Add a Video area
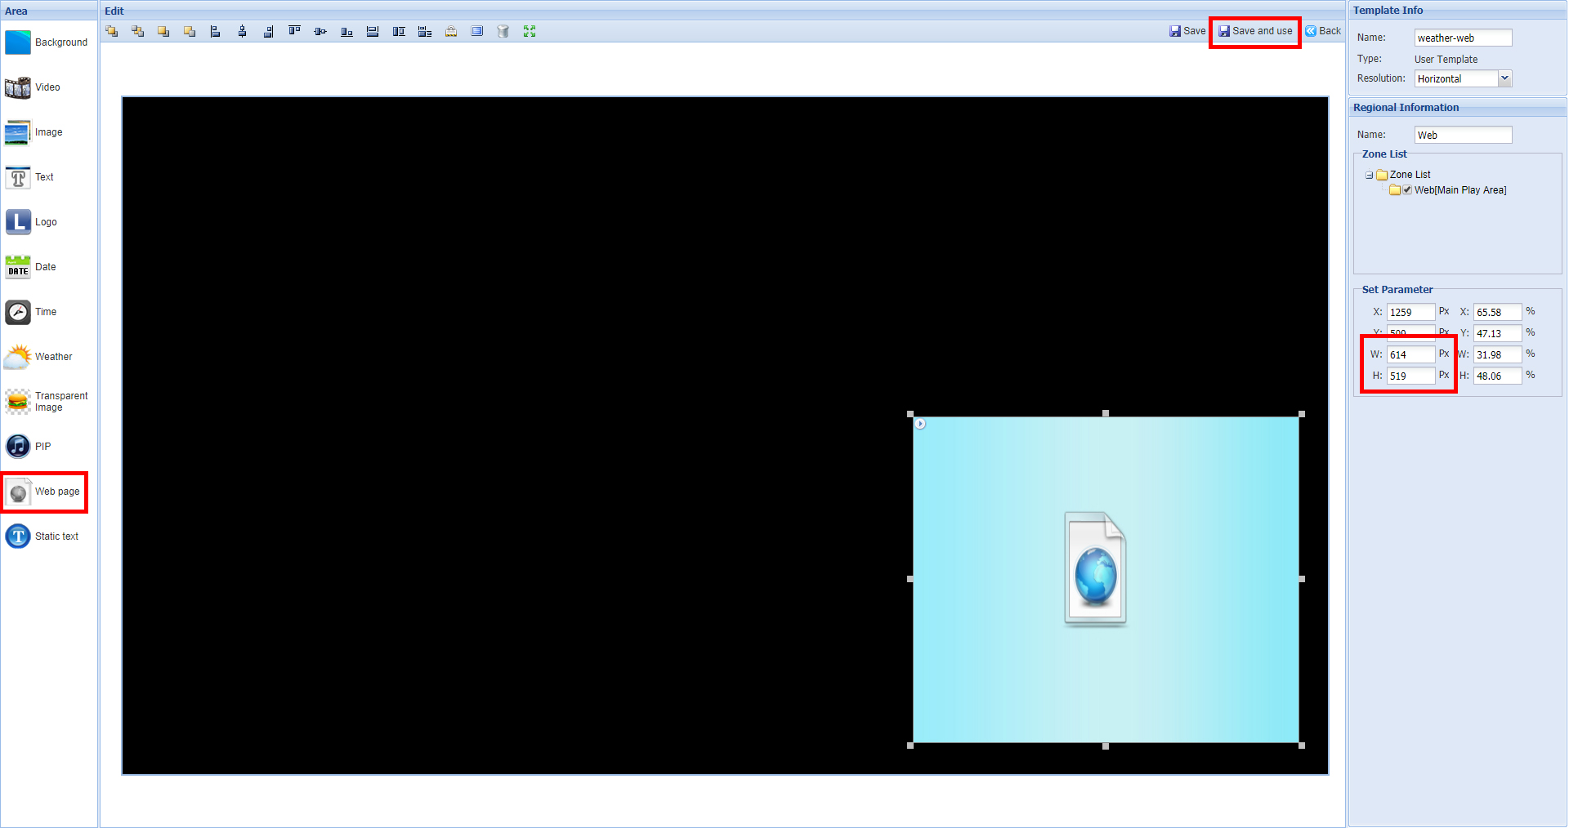1569x828 pixels. [x=33, y=87]
